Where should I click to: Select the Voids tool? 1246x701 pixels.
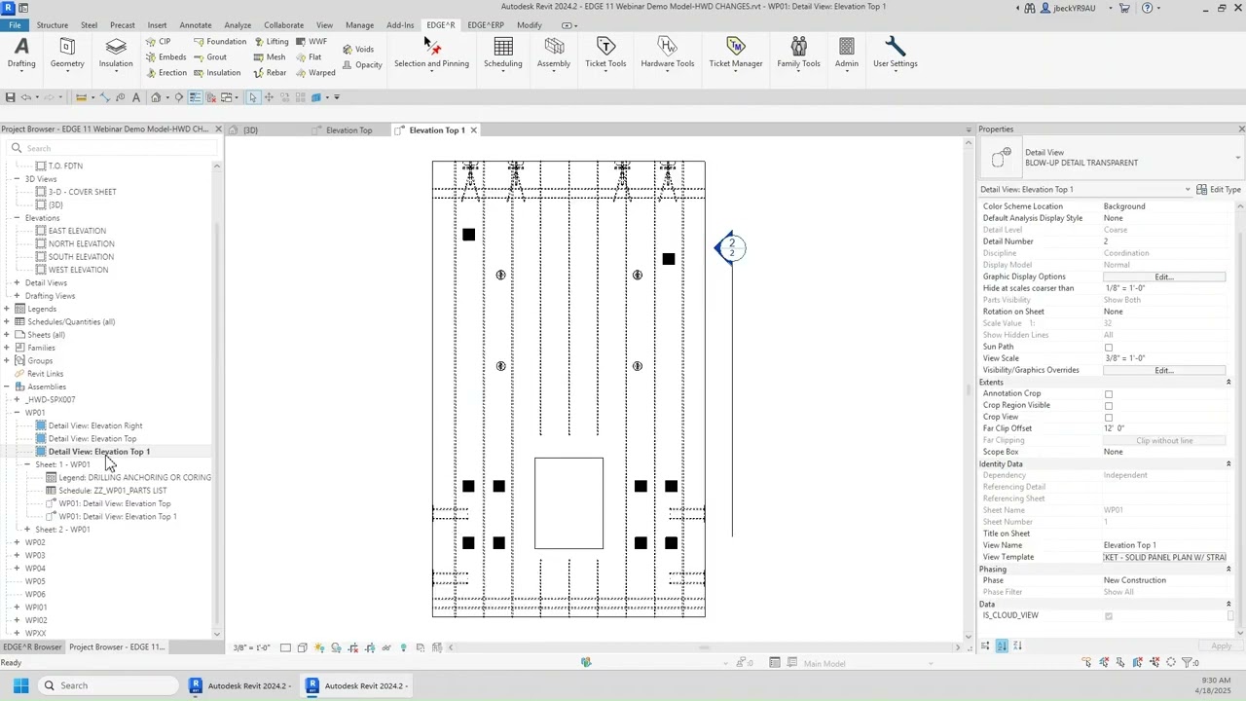(358, 49)
